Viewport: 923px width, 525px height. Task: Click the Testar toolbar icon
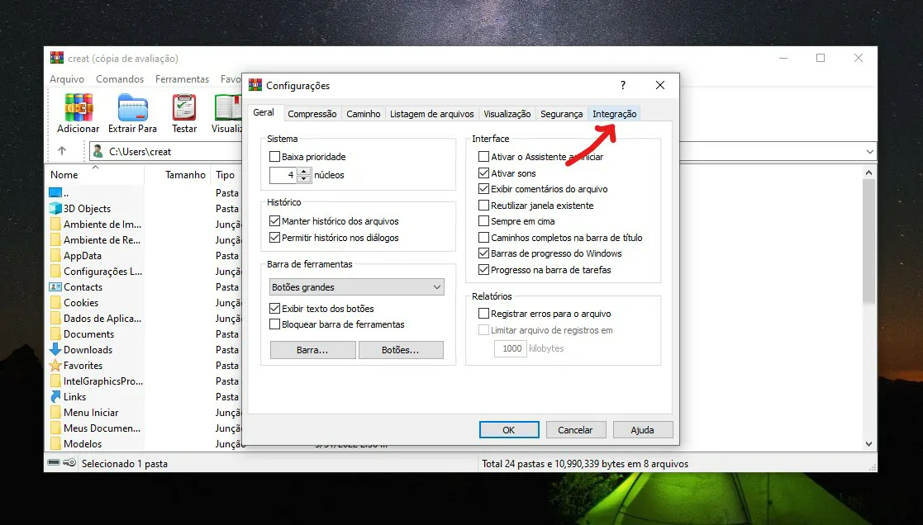184,107
